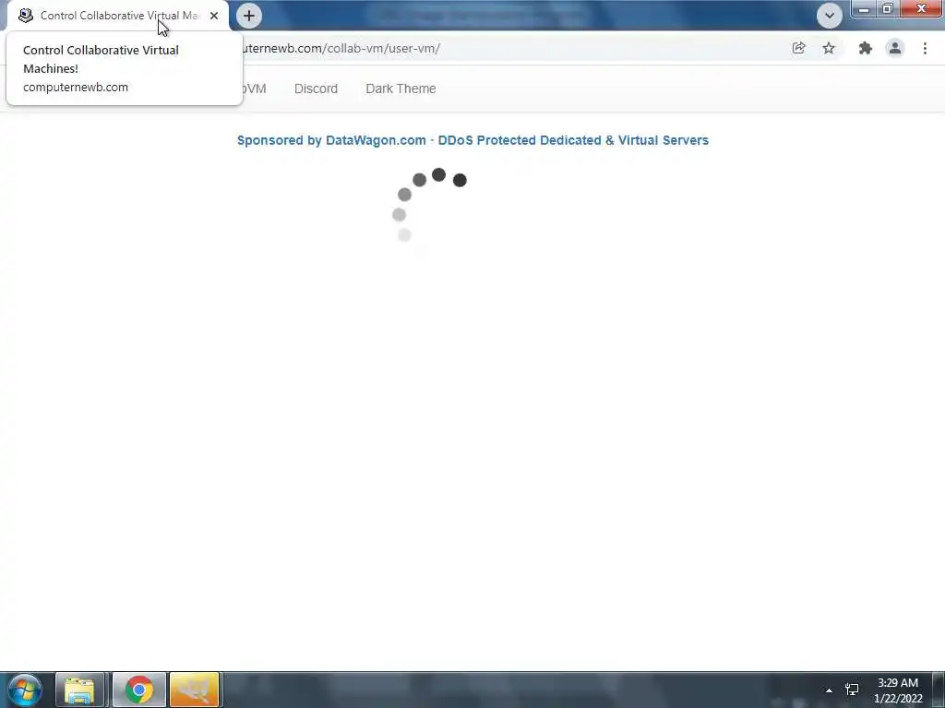
Task: Open File Explorer from the taskbar
Action: pyautogui.click(x=79, y=690)
